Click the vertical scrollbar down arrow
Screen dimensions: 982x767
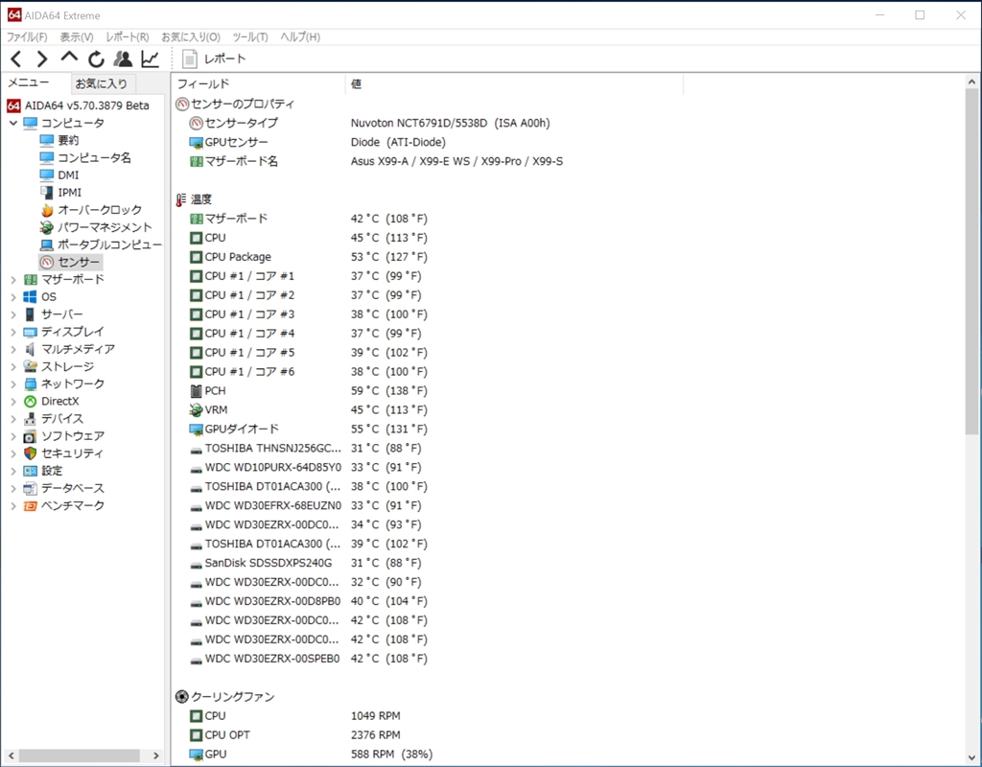point(971,757)
